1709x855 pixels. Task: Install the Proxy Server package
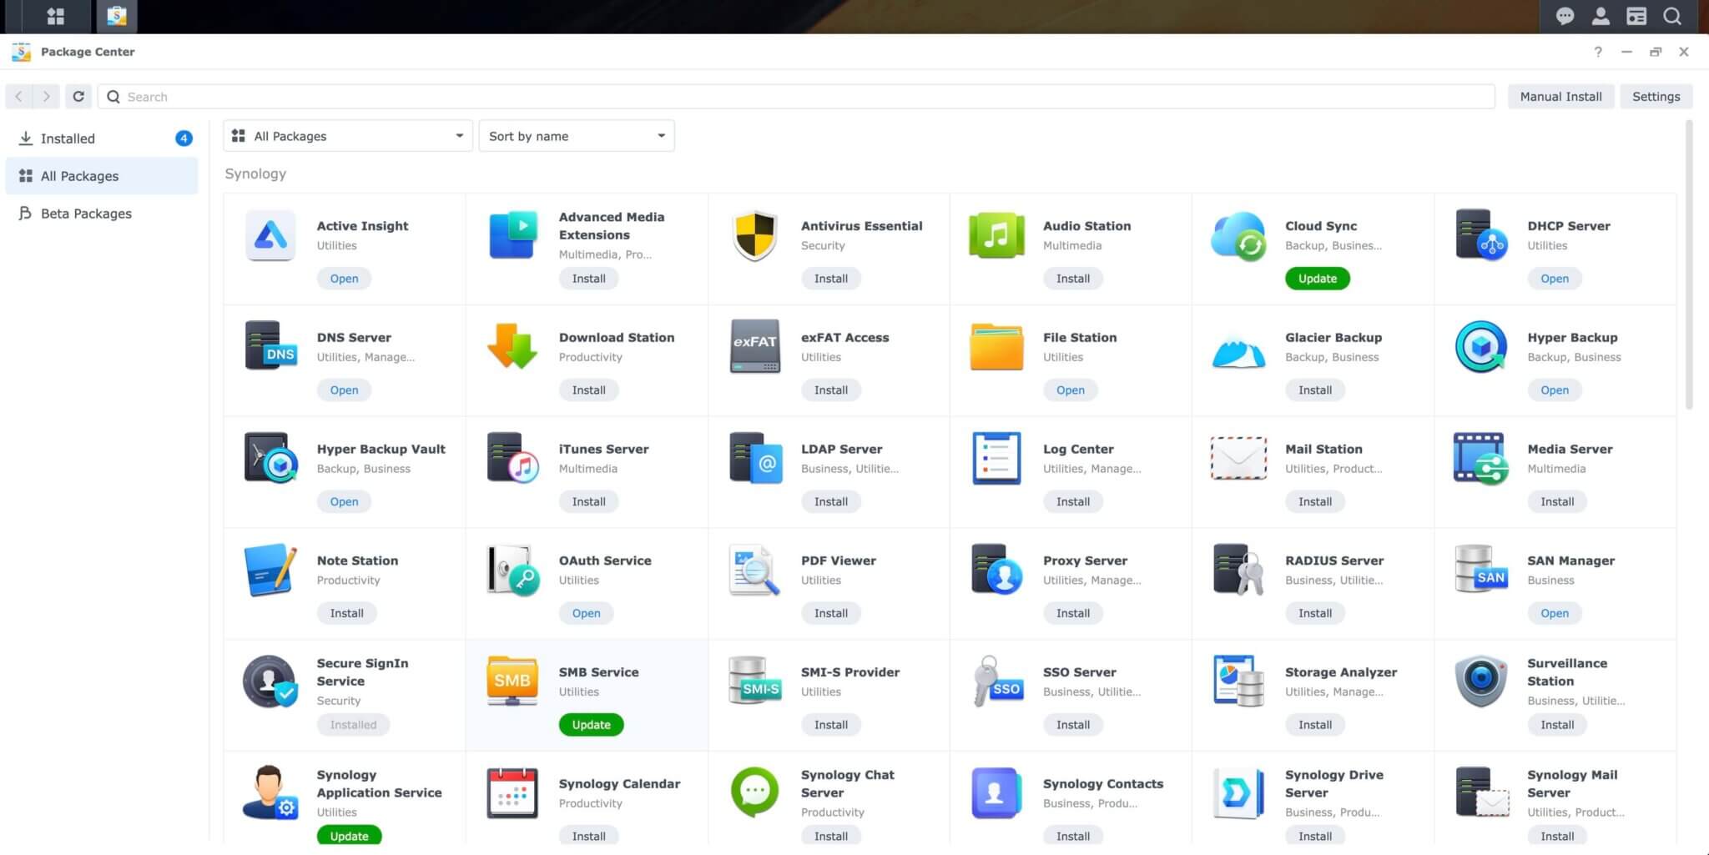[1072, 613]
